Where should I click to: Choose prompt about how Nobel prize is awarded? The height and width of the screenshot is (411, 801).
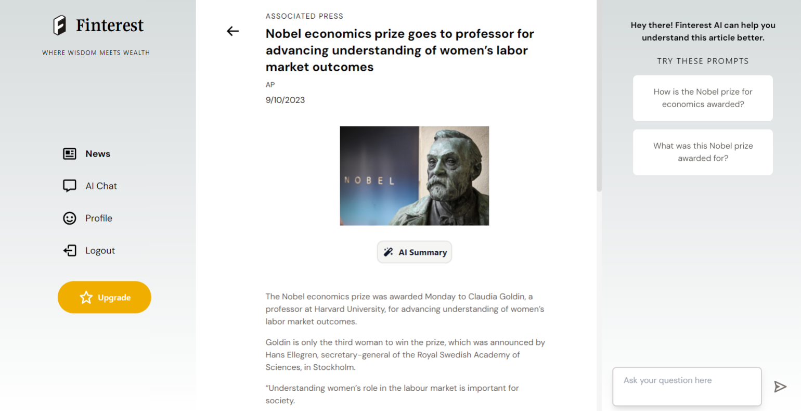pos(703,98)
